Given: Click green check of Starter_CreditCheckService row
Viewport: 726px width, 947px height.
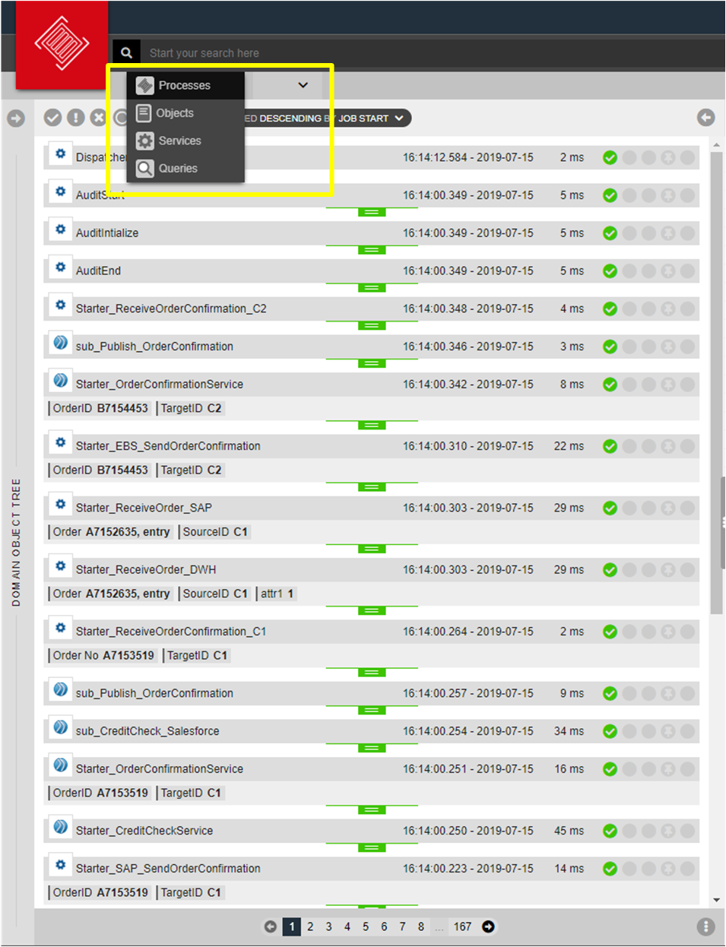Looking at the screenshot, I should (x=610, y=831).
